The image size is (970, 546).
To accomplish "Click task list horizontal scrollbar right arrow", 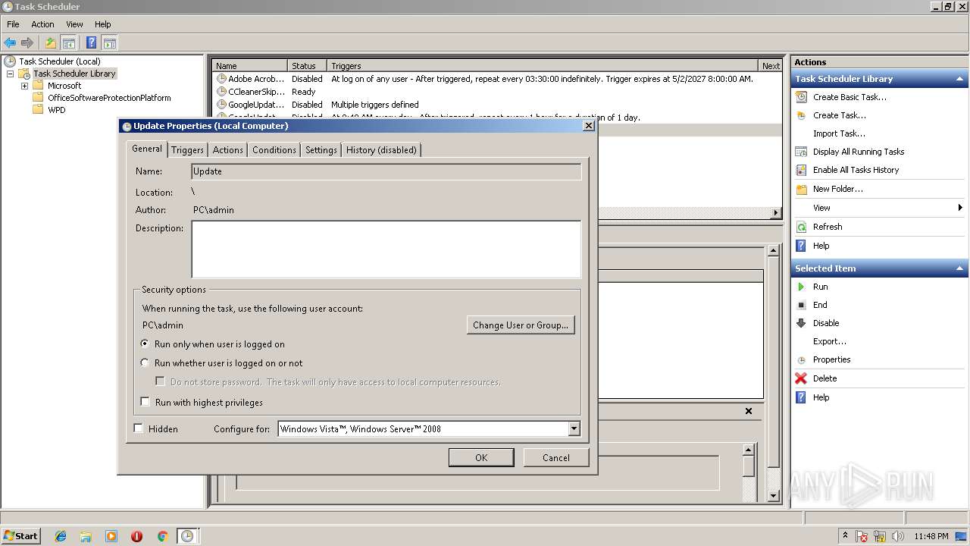I will (776, 213).
